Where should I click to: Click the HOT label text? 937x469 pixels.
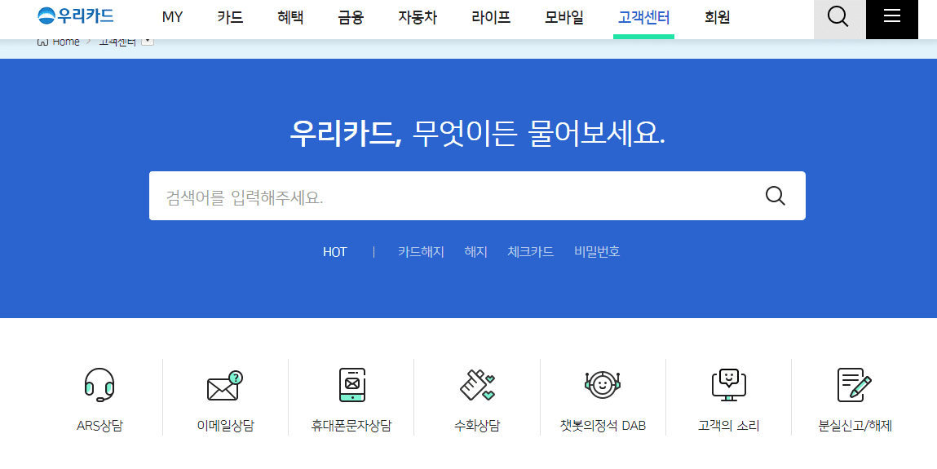pos(334,252)
